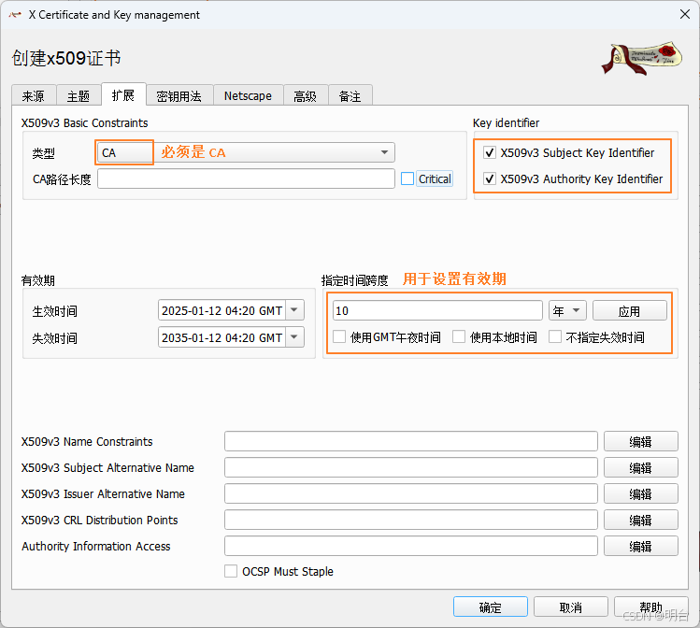
Task: Open the 年 unit dropdown
Action: pos(567,310)
